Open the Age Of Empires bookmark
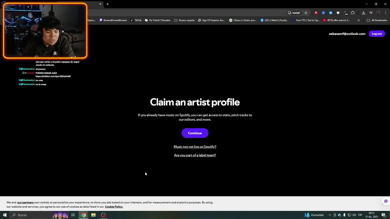This screenshot has height=219, width=390. point(211,20)
